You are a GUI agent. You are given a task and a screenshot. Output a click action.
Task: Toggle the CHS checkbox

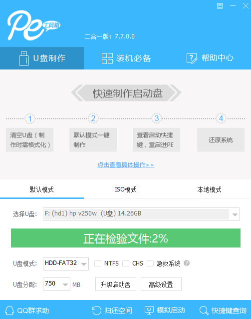[126, 263]
